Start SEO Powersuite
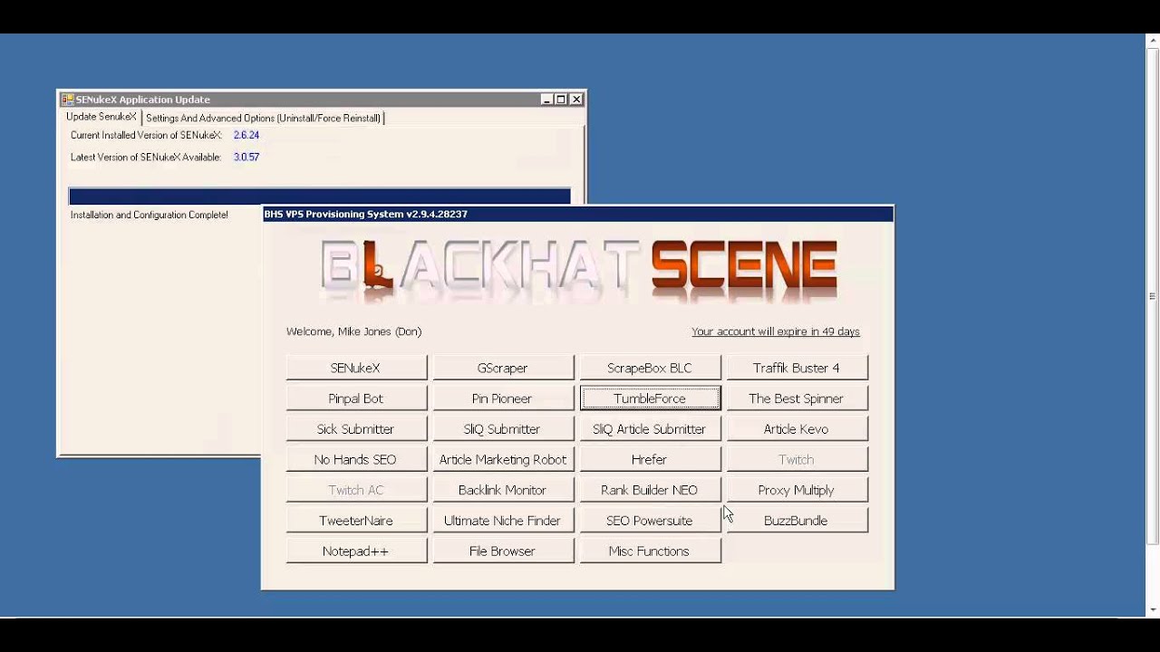The width and height of the screenshot is (1160, 652). point(650,521)
